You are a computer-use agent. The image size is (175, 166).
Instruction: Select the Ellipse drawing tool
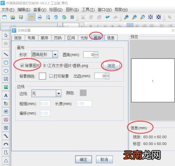click(6, 71)
